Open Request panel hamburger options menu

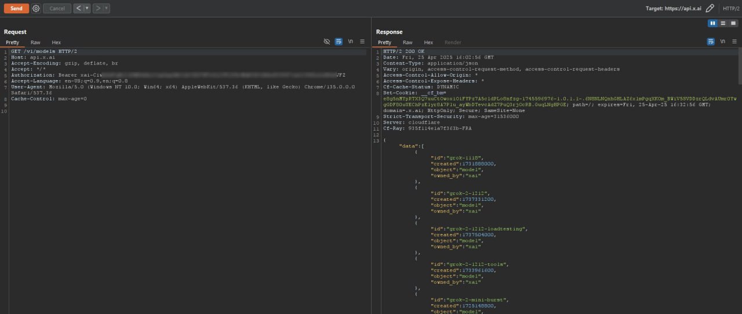(x=362, y=42)
